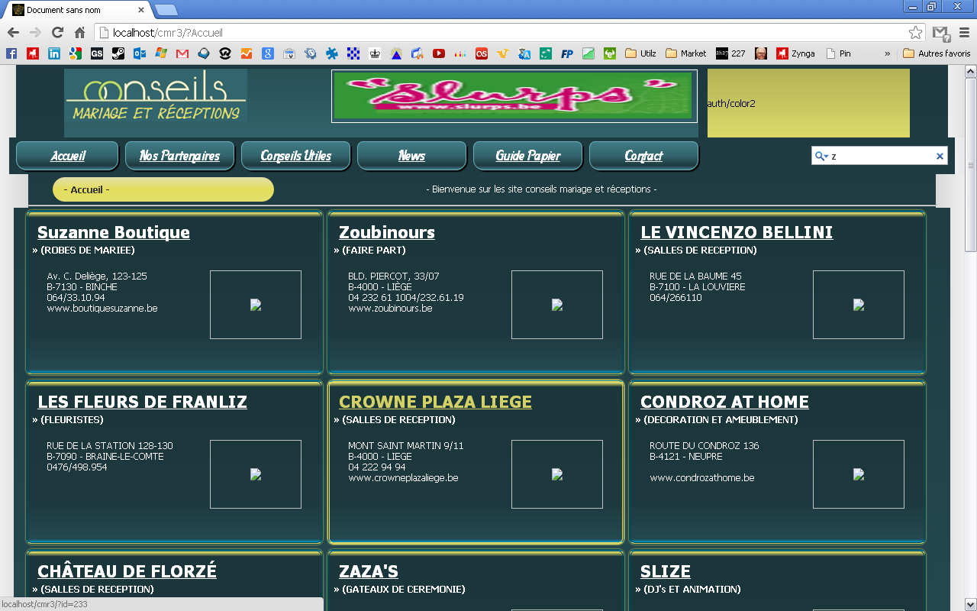Open the CROWNE PLAZA LIEGE link
The width and height of the screenshot is (977, 611).
tap(436, 401)
